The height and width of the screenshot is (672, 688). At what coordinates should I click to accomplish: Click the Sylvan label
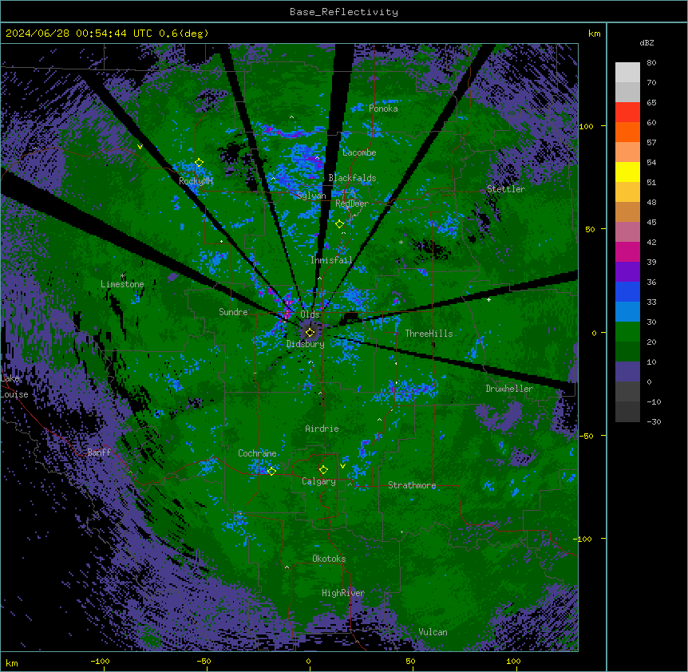[x=311, y=196]
